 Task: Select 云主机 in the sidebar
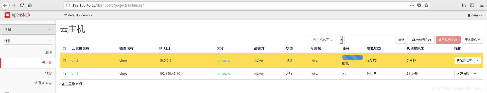point(47,63)
